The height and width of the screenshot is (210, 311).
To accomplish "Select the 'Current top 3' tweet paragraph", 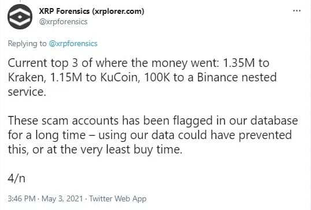I will tap(142, 77).
